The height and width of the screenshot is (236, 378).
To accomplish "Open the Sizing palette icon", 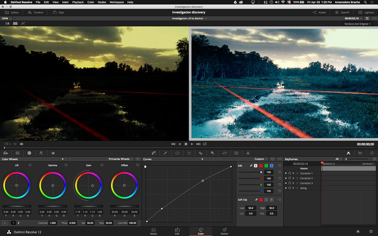I will (225, 153).
